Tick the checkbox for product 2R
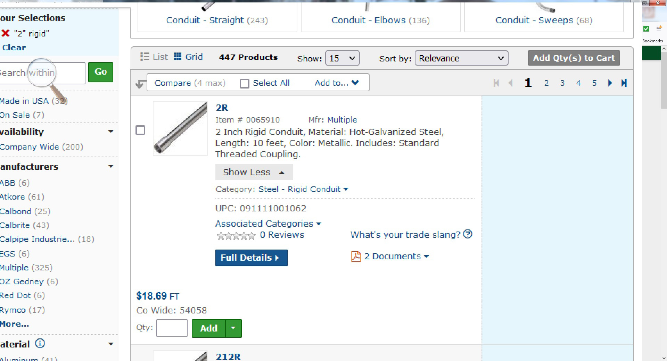Screen dimensions: 667x361 [x=140, y=130]
